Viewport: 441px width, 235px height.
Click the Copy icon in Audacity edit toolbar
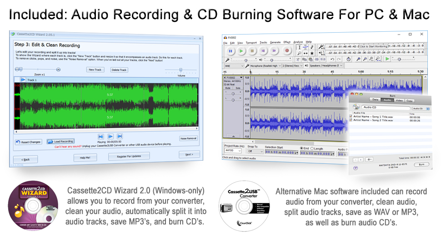pos(304,59)
